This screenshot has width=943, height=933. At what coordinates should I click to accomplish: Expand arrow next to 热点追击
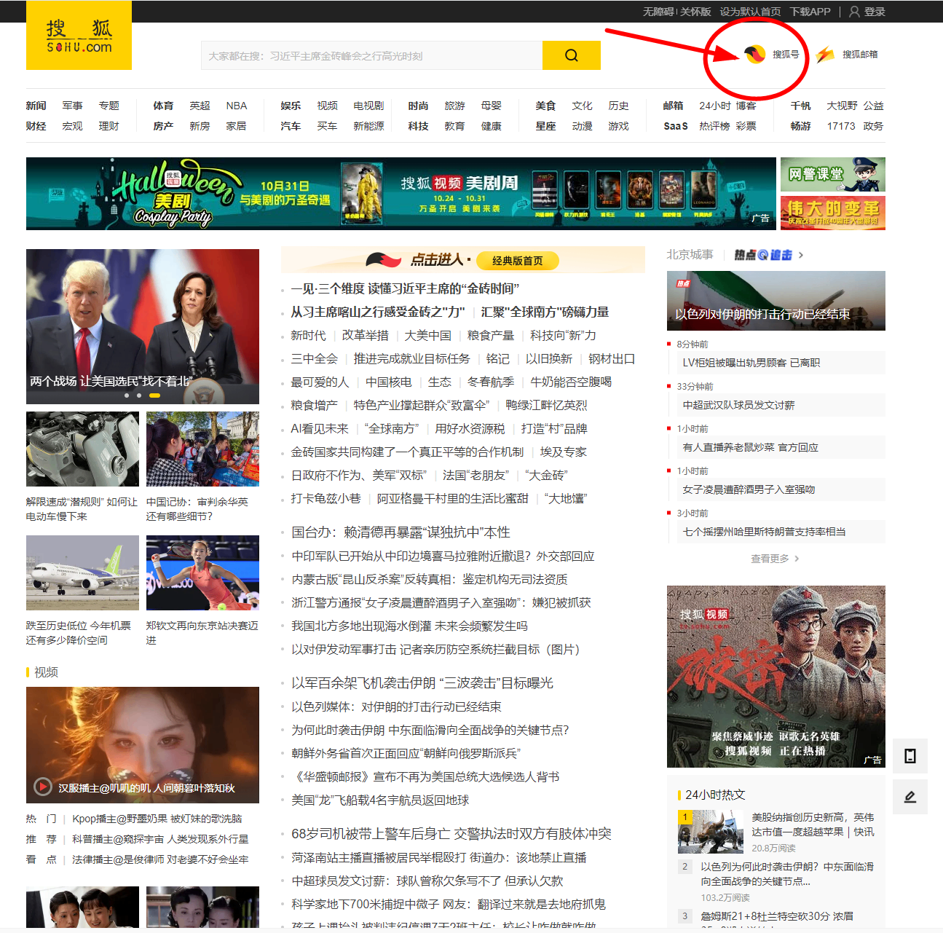tap(801, 255)
